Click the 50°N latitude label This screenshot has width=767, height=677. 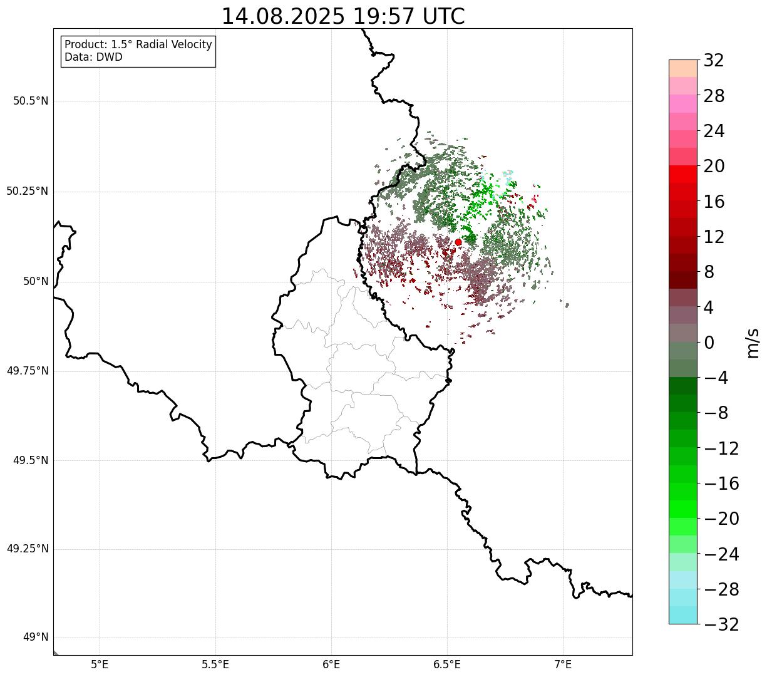click(x=36, y=282)
